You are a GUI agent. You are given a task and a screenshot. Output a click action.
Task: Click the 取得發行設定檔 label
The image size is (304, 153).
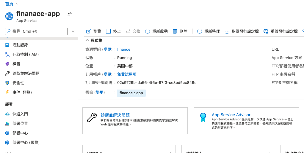pyautogui.click(x=245, y=31)
